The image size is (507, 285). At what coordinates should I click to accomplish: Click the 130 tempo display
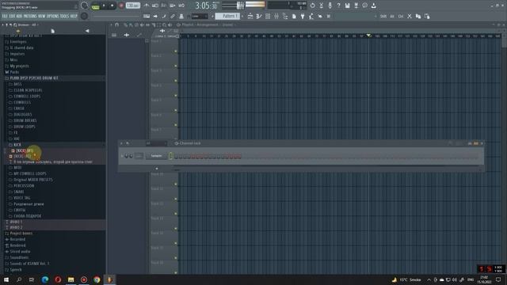click(133, 6)
